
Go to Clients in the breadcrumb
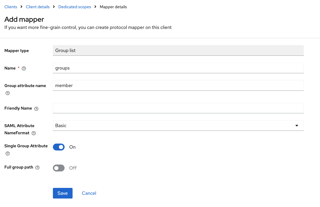pos(11,7)
